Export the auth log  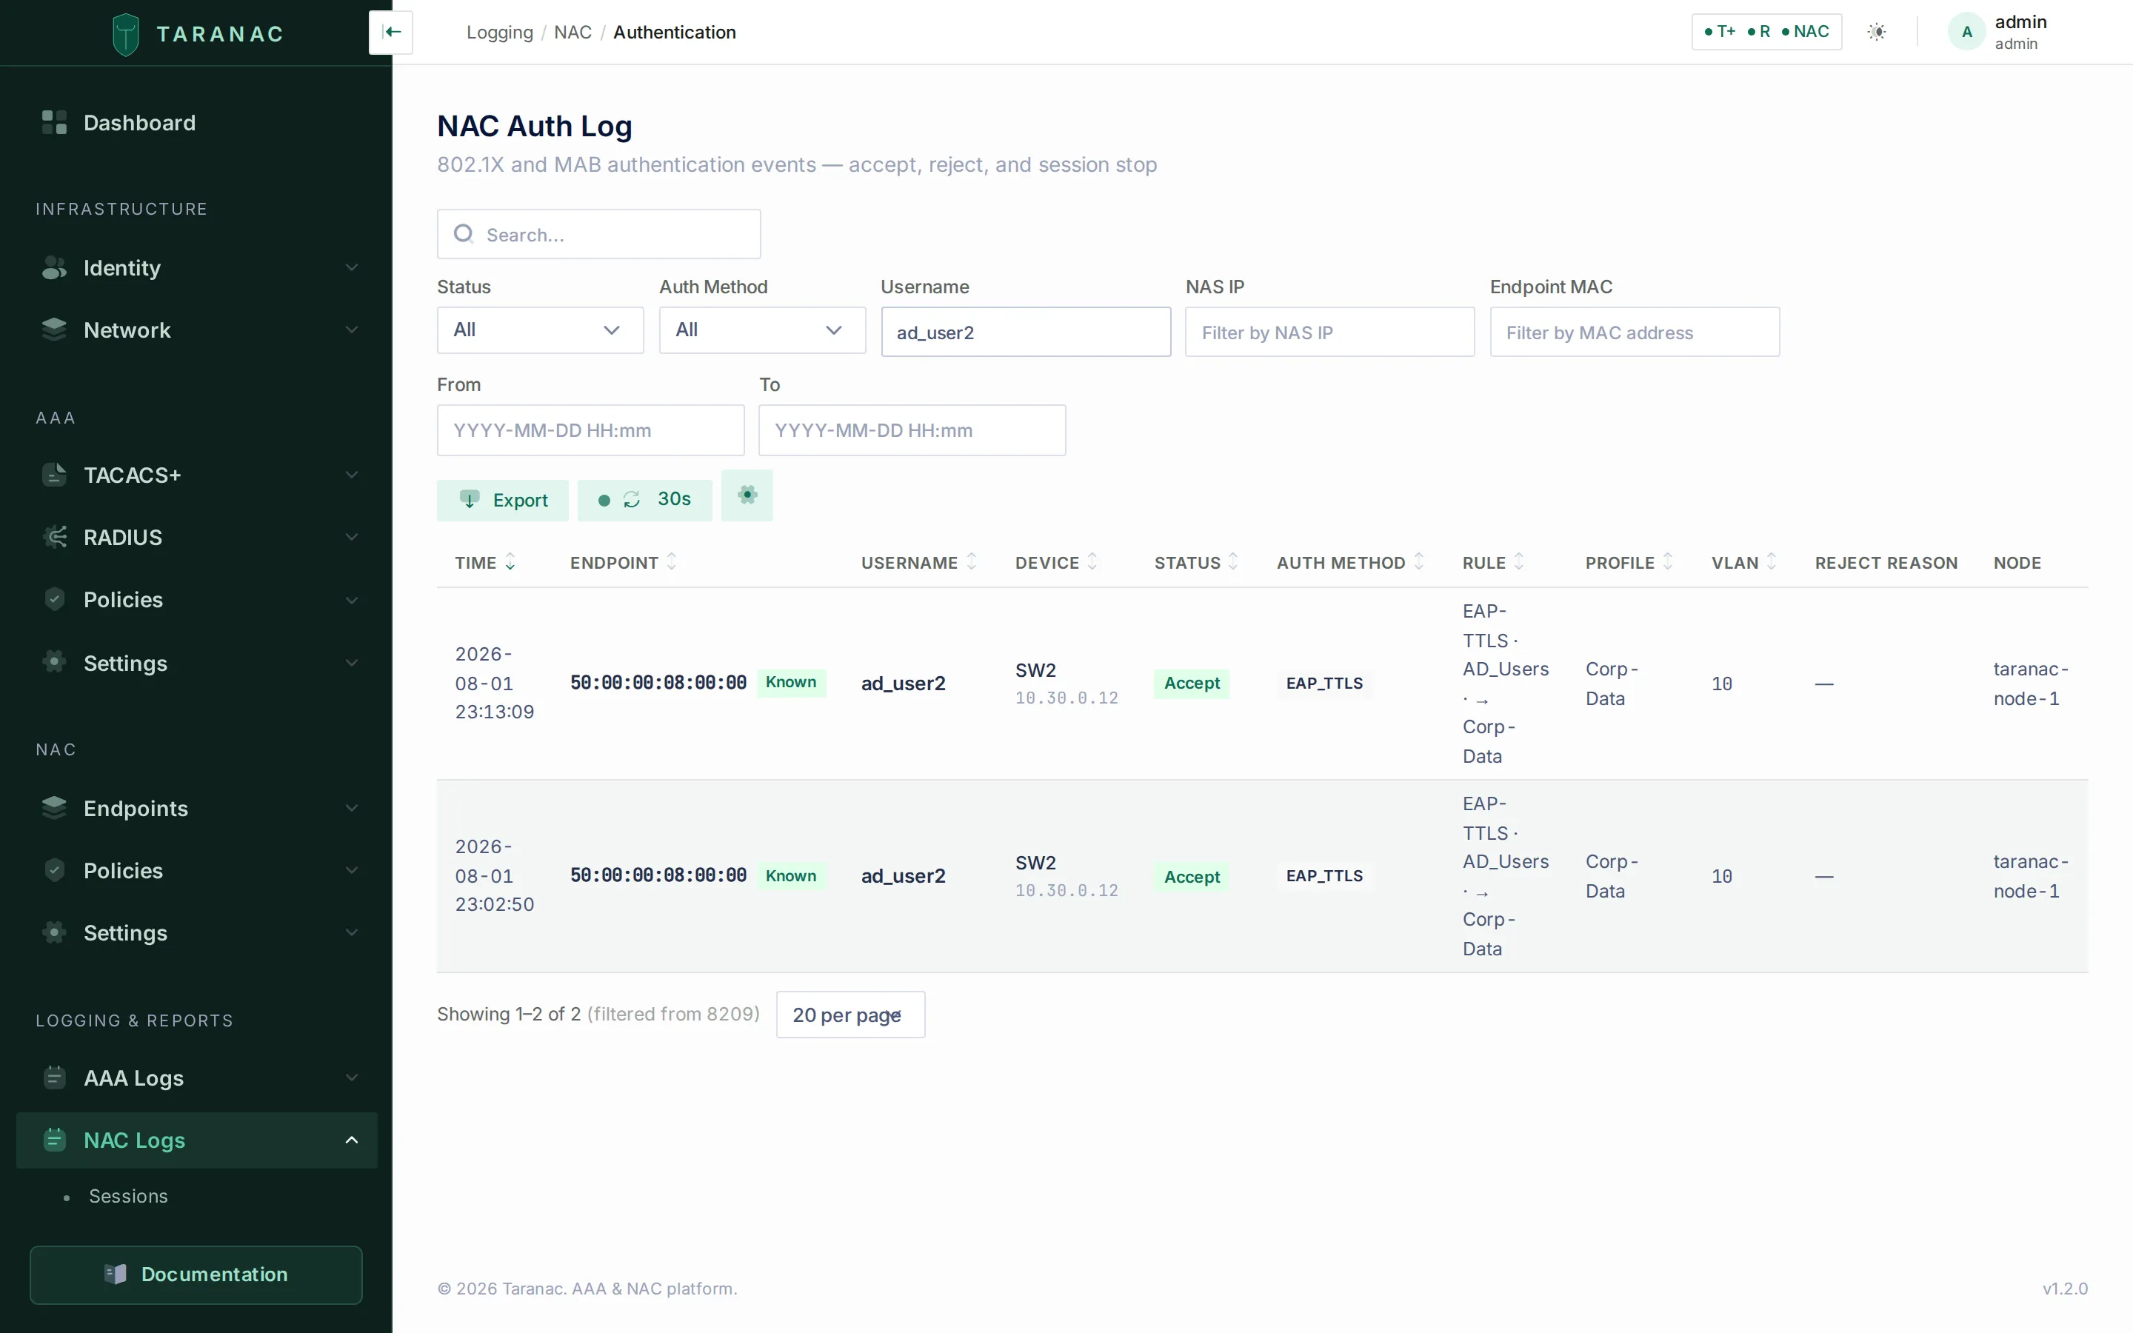(502, 500)
